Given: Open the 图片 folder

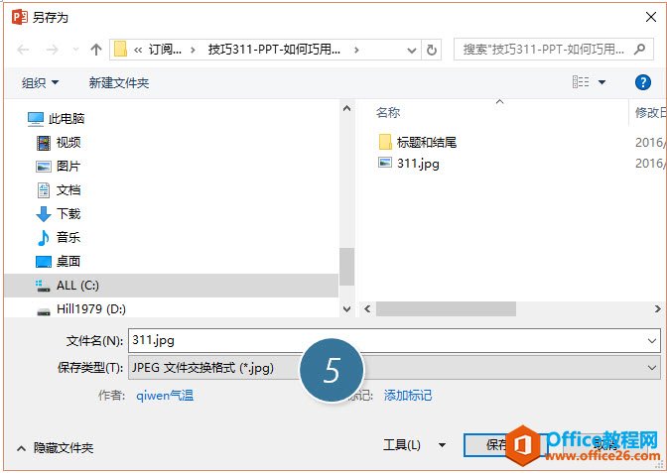Looking at the screenshot, I should point(59,167).
